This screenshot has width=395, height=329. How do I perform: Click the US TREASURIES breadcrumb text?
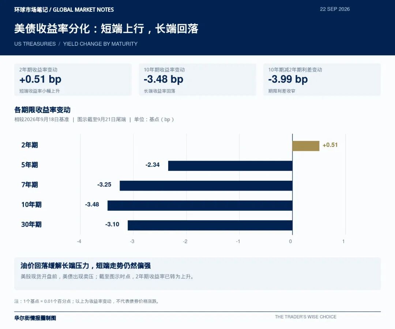pyautogui.click(x=35, y=44)
